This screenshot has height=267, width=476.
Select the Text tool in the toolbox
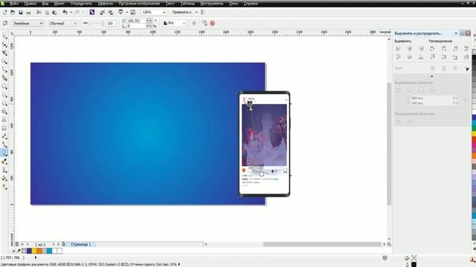[x=4, y=120]
